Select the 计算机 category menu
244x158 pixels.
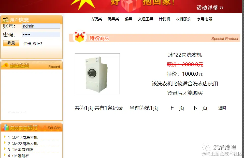pyautogui.click(x=164, y=19)
